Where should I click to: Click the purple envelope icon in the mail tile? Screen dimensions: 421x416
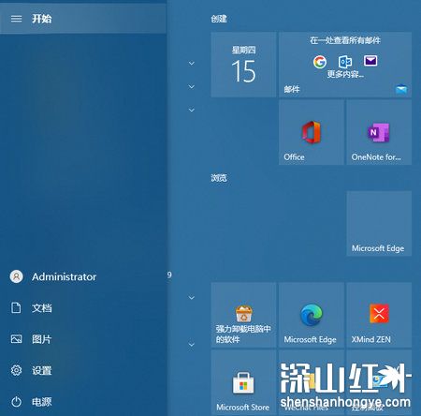[370, 61]
